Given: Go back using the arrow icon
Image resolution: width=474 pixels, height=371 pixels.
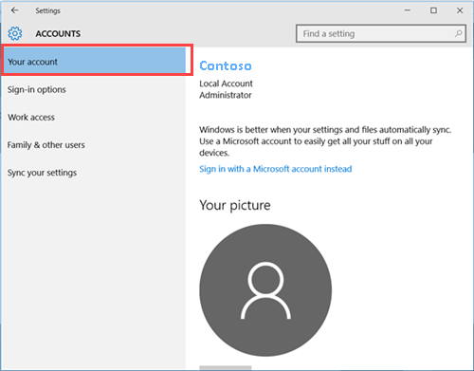Looking at the screenshot, I should 14,10.
